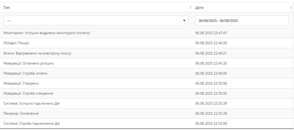Click the 'Резервації: Спроба оплати' row
This screenshot has height=130, width=294.
tap(25, 73)
